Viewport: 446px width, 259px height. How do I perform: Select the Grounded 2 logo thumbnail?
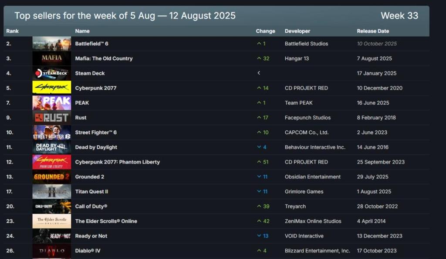51,177
